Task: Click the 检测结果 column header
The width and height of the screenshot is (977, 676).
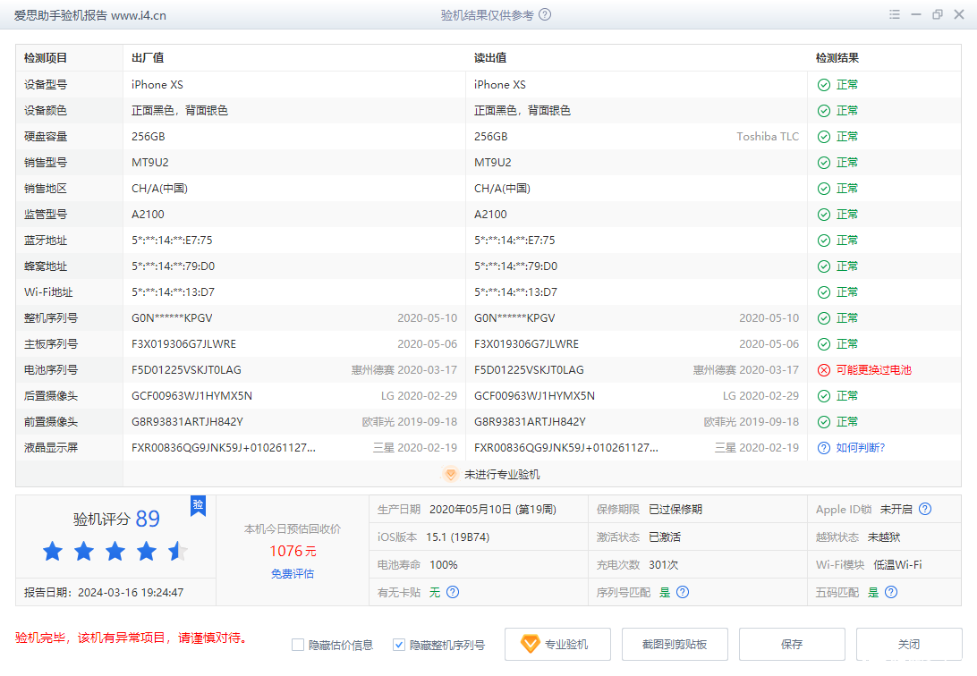Action: tap(837, 58)
